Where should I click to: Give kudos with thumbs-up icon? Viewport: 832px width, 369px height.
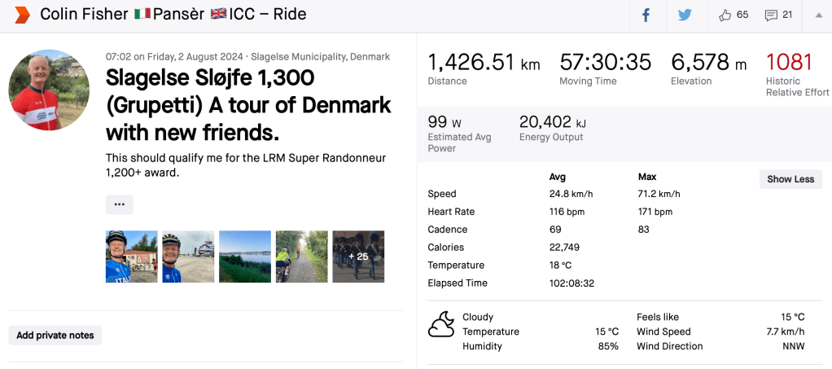tap(725, 15)
